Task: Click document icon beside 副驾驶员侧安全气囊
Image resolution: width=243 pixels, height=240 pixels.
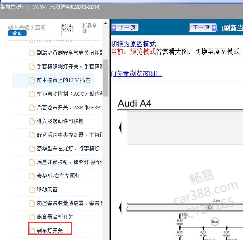Action: [32, 53]
